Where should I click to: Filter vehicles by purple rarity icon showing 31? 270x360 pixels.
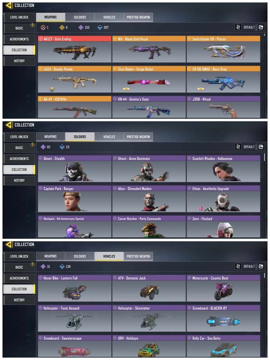tap(43, 266)
